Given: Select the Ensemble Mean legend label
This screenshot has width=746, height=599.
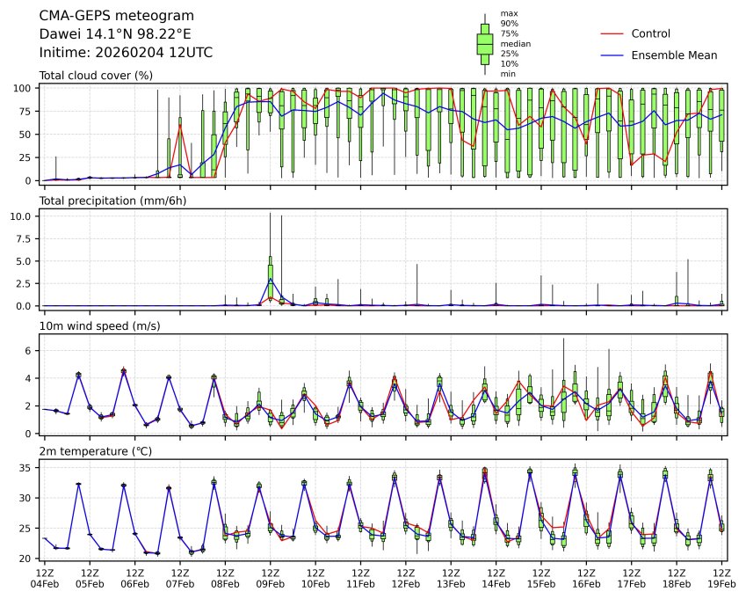Looking at the screenshot, I should pos(674,55).
